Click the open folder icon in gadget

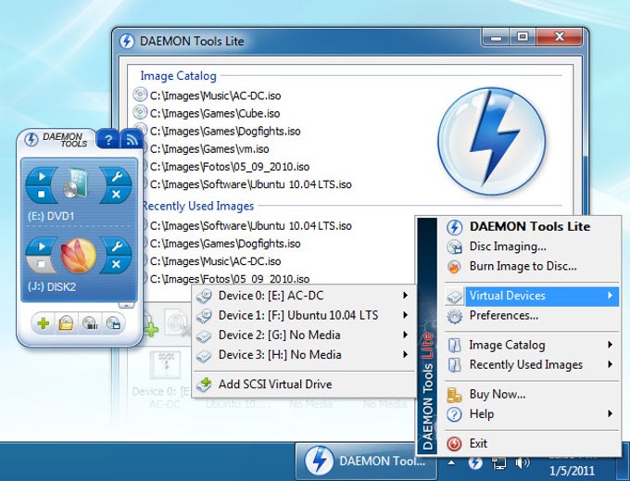click(x=67, y=324)
